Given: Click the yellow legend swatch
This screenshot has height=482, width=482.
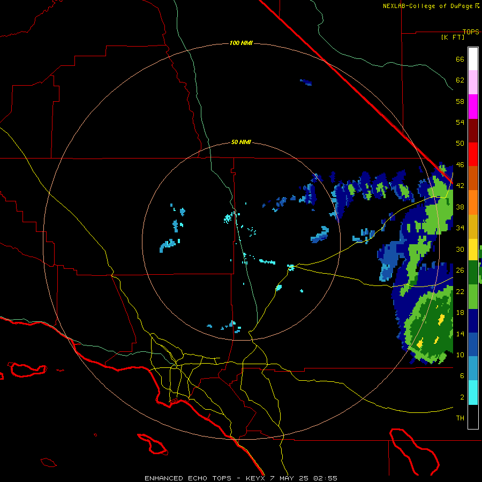Looking at the screenshot, I should click(x=473, y=250).
